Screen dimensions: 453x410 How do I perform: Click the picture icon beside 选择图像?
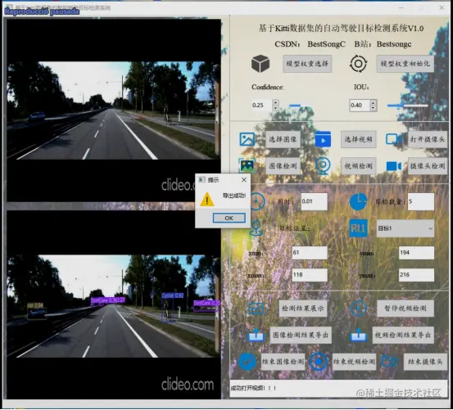(247, 139)
